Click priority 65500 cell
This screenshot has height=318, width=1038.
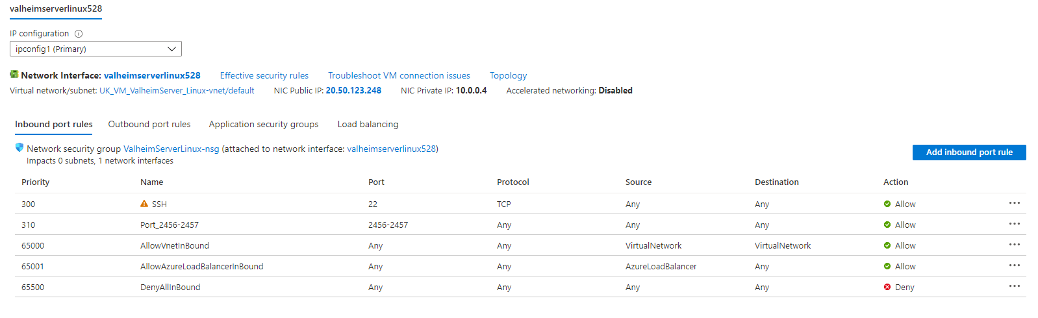point(33,287)
